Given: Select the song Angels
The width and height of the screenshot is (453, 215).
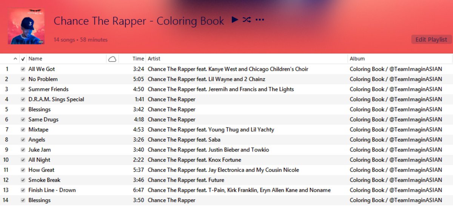Looking at the screenshot, I should click(37, 140).
